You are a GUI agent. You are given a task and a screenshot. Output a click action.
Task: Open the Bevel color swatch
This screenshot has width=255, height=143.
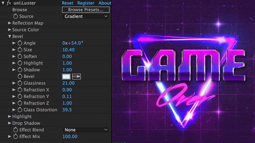click(x=66, y=77)
